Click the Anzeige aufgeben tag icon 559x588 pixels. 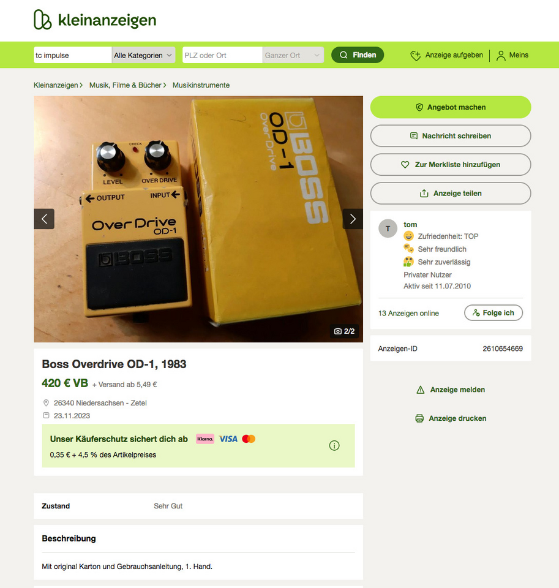[x=415, y=56]
